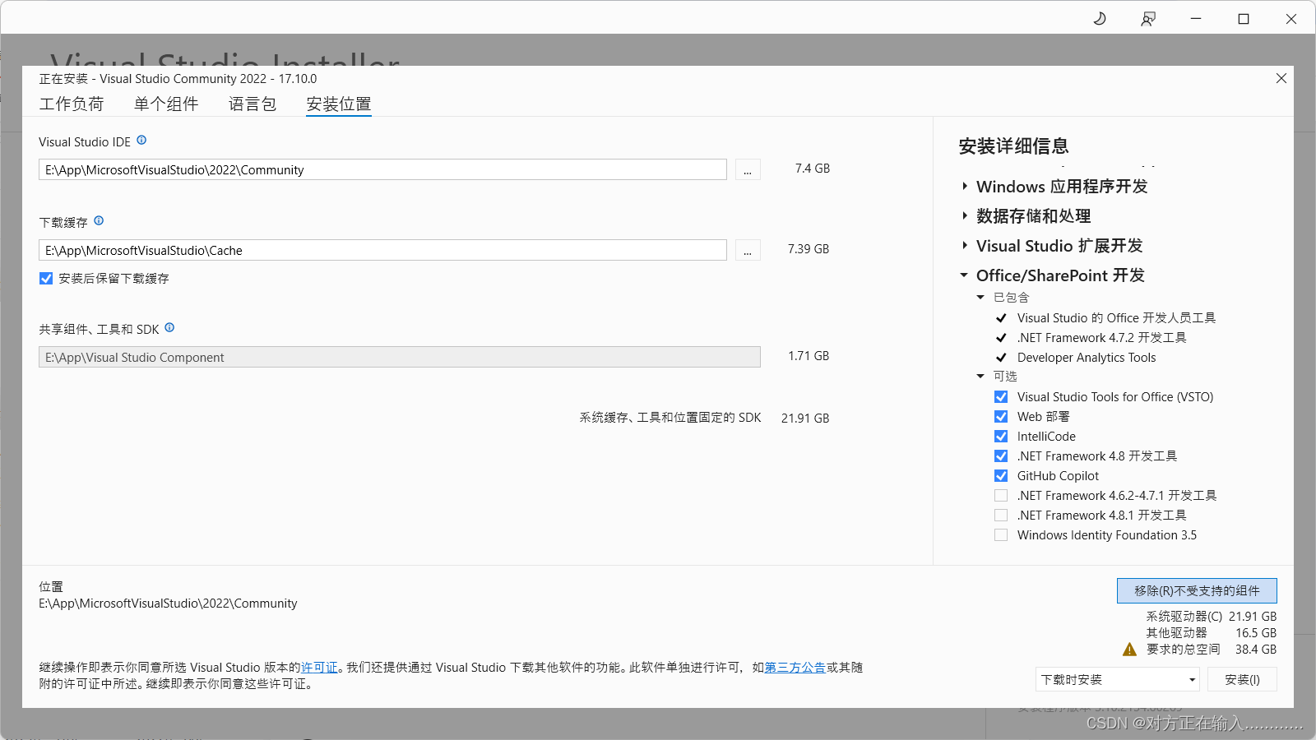The height and width of the screenshot is (740, 1316).
Task: Click the Visual Studio IDE path field
Action: 382,169
